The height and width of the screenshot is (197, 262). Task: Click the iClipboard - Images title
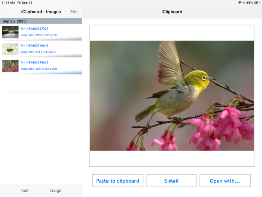pos(41,12)
